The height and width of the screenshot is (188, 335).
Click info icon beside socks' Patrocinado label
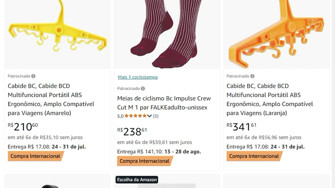click(143, 89)
